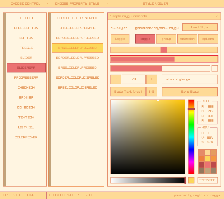224x199 pixels.
Task: Toggle the first 'toggle' button
Action: coord(120,39)
